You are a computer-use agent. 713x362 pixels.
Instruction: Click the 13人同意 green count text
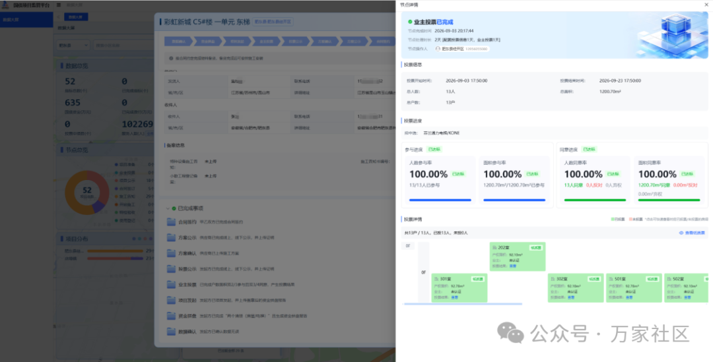(574, 185)
